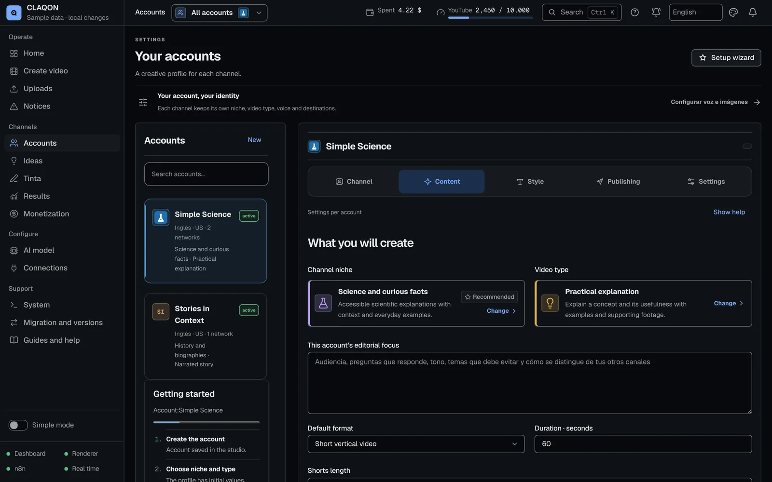Click the Recommended badge
The width and height of the screenshot is (772, 482).
pos(489,297)
